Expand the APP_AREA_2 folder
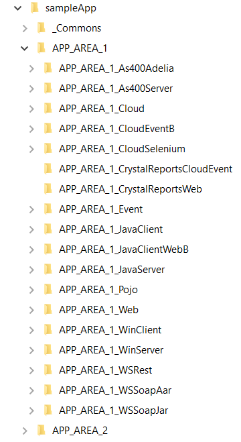The image size is (241, 442). click(25, 431)
